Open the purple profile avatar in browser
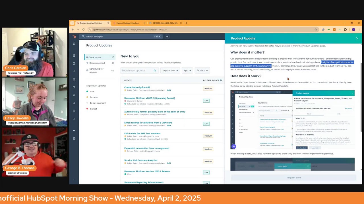Viewport: 364px width, 204px height. pyautogui.click(x=353, y=29)
